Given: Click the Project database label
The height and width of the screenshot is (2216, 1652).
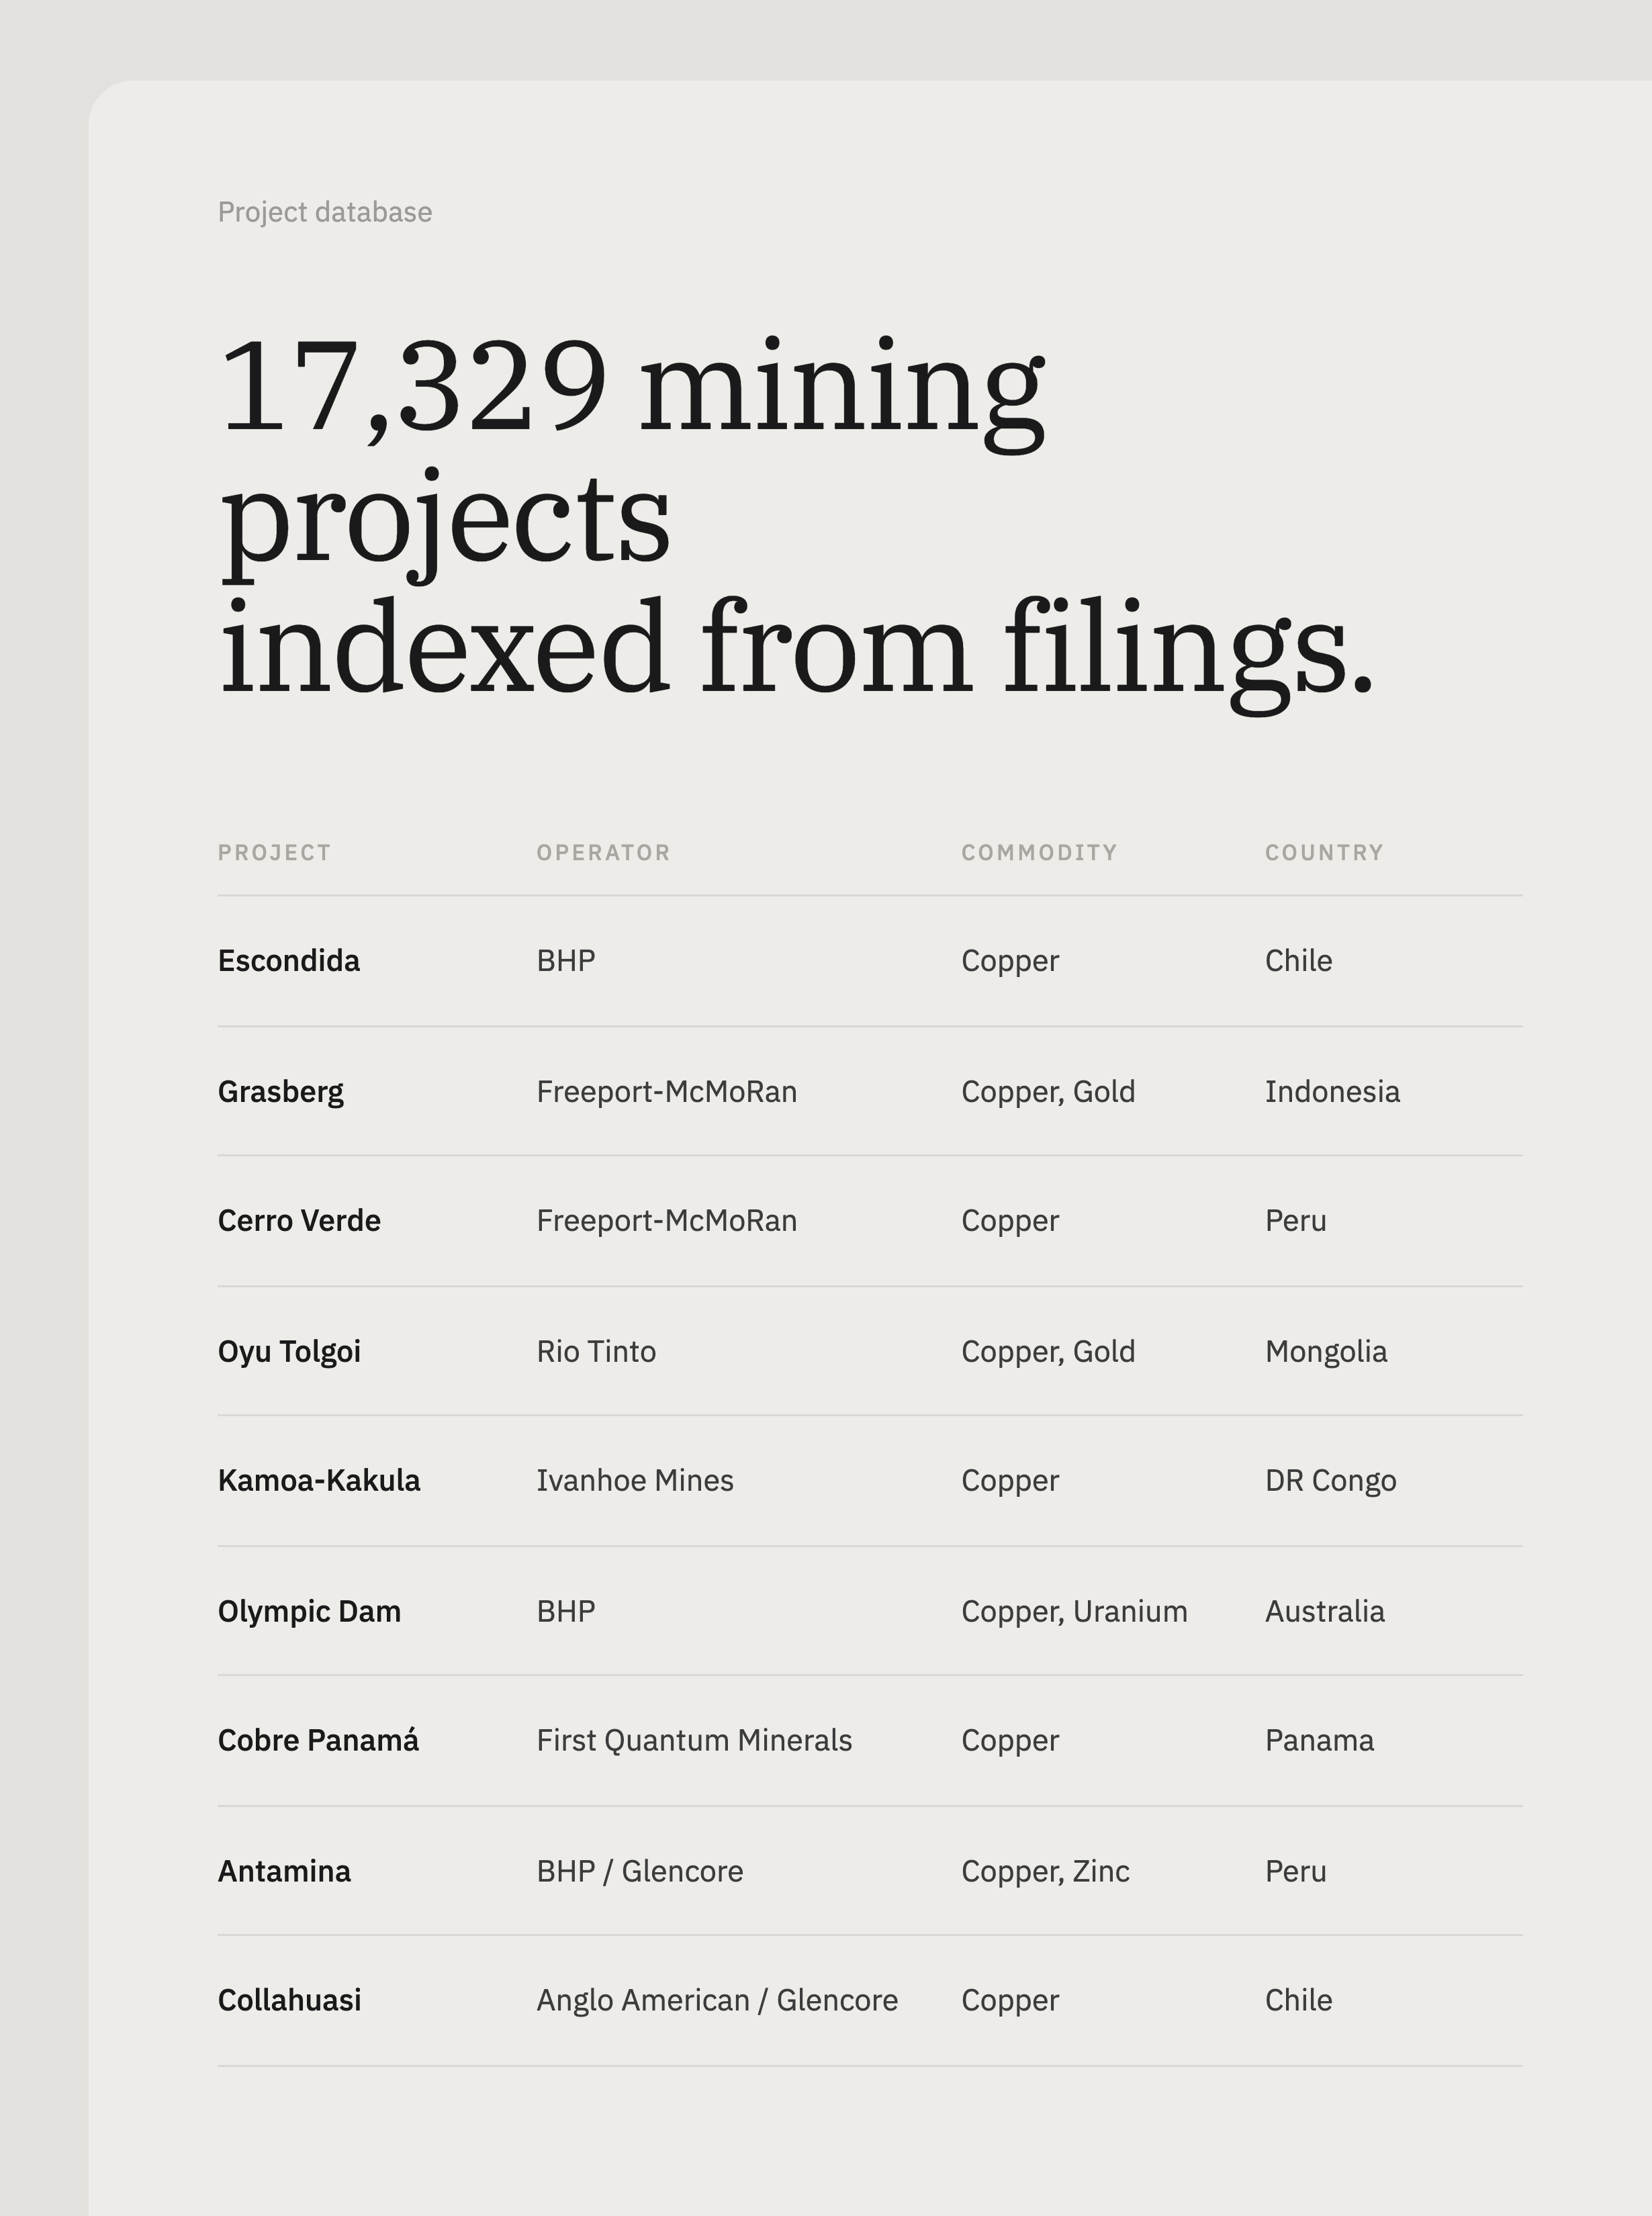Looking at the screenshot, I should pyautogui.click(x=325, y=212).
